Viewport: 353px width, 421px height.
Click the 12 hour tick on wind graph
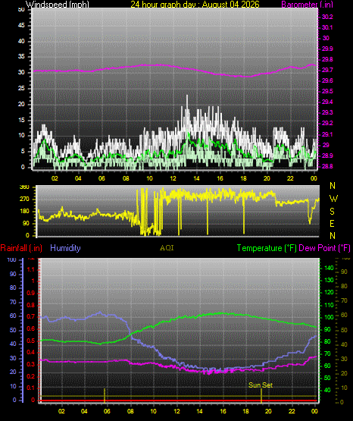tap(173, 178)
